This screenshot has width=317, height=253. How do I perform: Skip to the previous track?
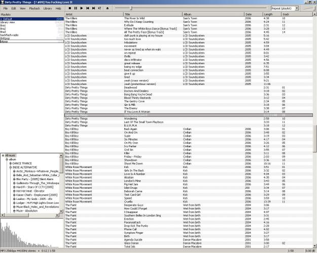[88, 9]
